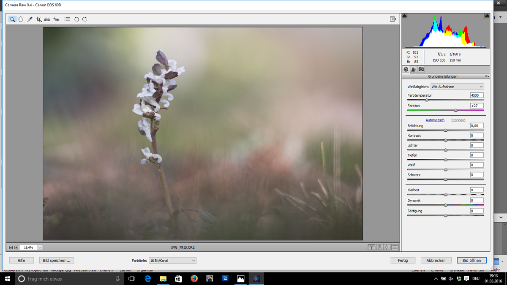Open the zoom level dropdown
The width and height of the screenshot is (507, 285).
tap(40, 247)
